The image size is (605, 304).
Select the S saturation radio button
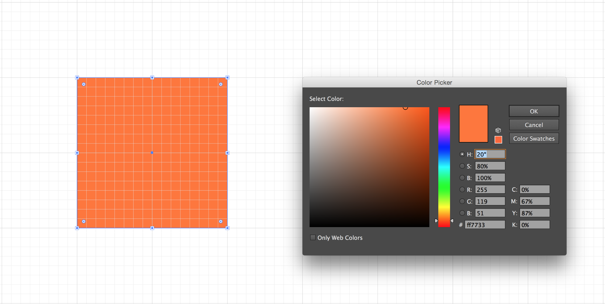pos(462,166)
